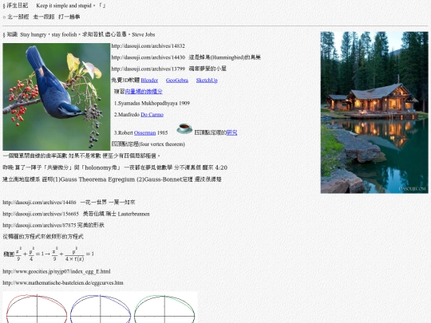Click the text 這是蜂鳥(Hummingbird)的鳥巢
Screen dimensions: 431x323
pos(224,57)
